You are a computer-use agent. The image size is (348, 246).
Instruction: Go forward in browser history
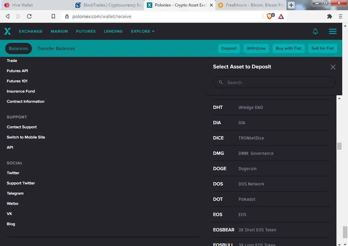click(18, 16)
